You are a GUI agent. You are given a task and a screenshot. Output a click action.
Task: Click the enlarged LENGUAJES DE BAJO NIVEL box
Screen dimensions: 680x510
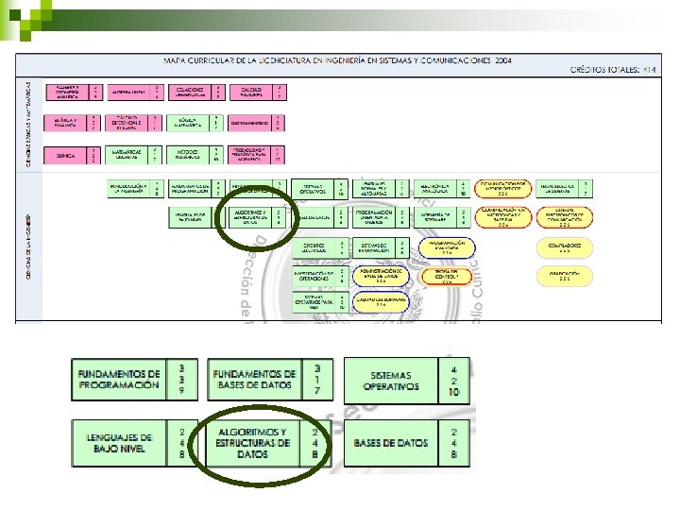tap(134, 443)
